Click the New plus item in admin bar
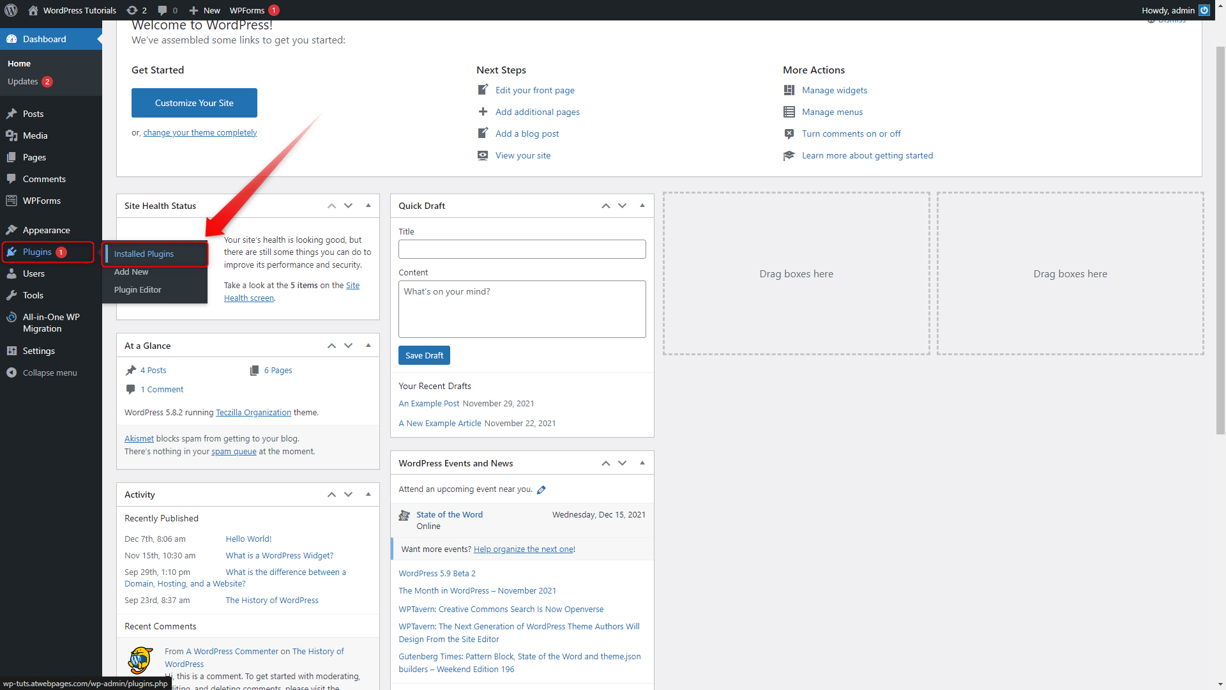 tap(204, 10)
